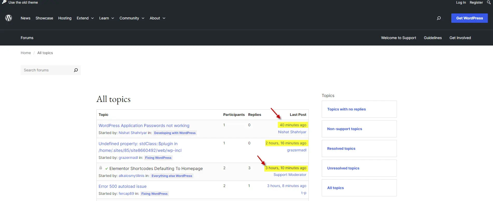The image size is (493, 201).
Task: Open Support Moderator last poster link
Action: (x=290, y=175)
